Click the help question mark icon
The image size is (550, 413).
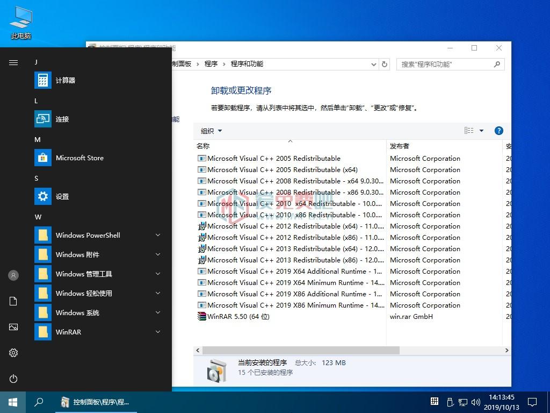click(x=498, y=131)
